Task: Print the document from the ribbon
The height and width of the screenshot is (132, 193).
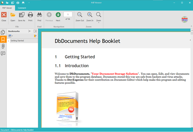Action: [30, 17]
